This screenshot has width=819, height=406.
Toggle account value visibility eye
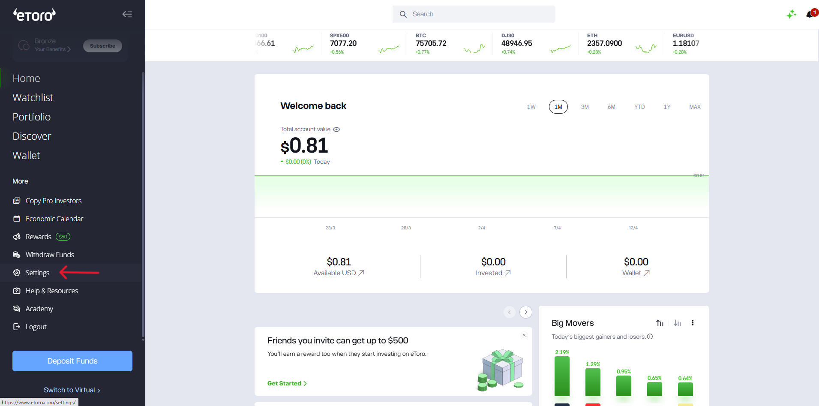pyautogui.click(x=336, y=129)
